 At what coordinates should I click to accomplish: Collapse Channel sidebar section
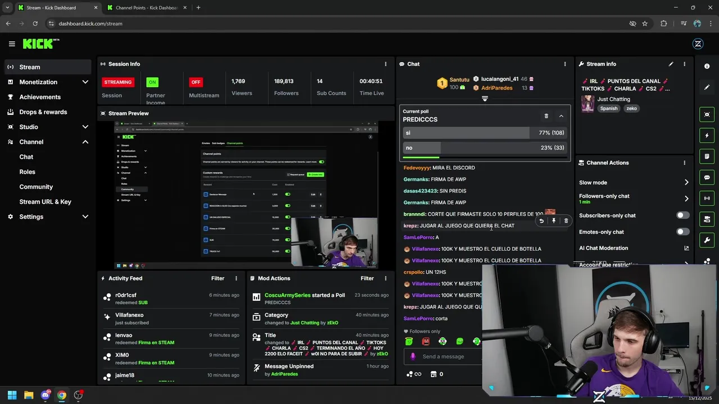point(85,142)
